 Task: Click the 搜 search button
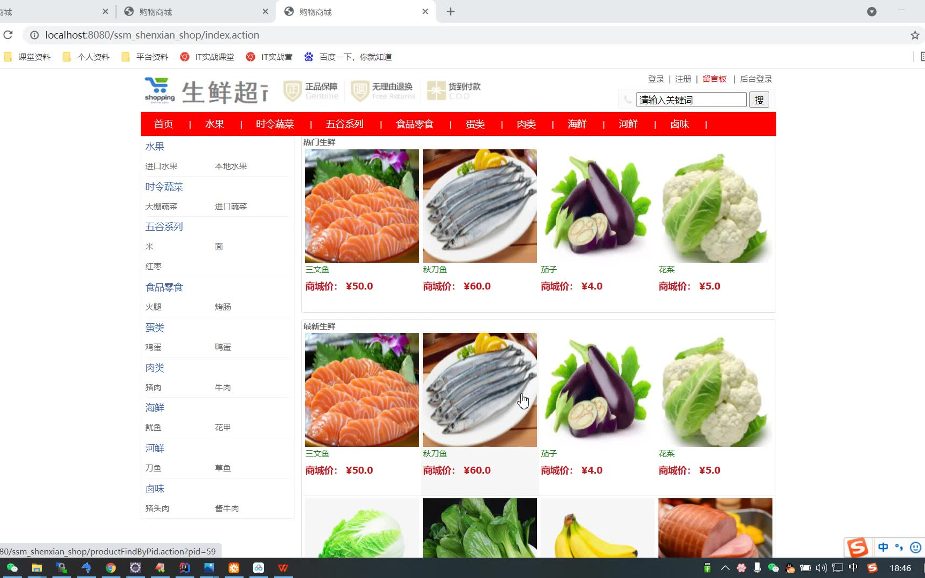(759, 100)
